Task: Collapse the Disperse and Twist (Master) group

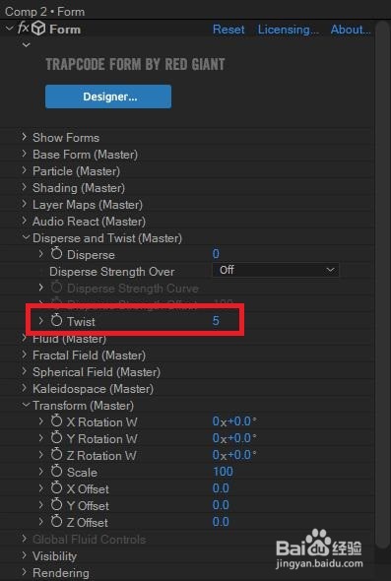Action: coord(26,237)
